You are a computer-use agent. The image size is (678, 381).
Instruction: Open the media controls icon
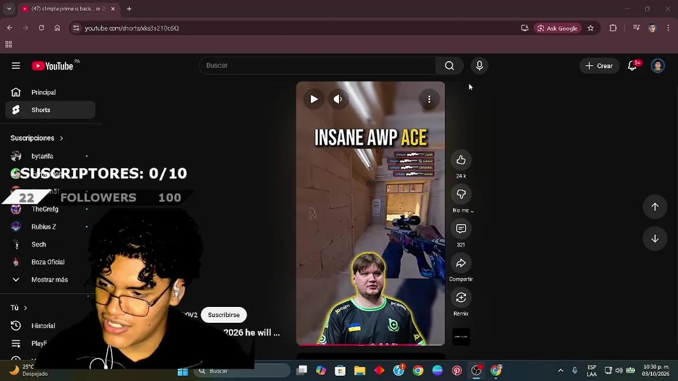click(x=636, y=28)
